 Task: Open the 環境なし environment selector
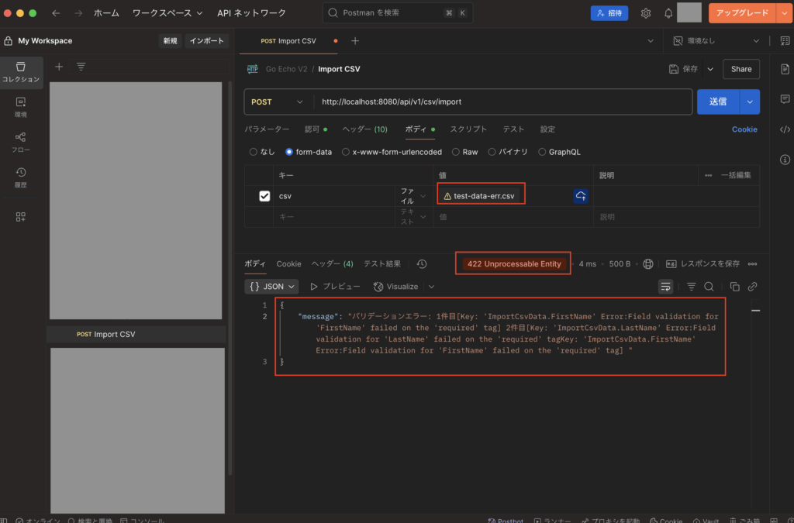716,41
